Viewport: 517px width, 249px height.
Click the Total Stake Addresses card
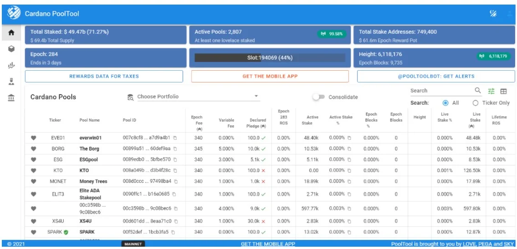click(x=434, y=36)
